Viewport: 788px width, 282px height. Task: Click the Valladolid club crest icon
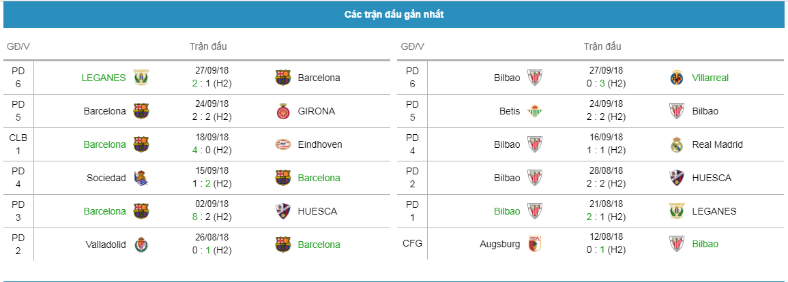pyautogui.click(x=141, y=245)
